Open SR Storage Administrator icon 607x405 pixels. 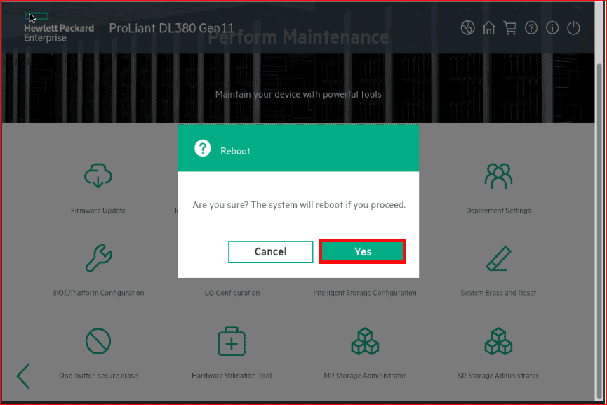[498, 341]
